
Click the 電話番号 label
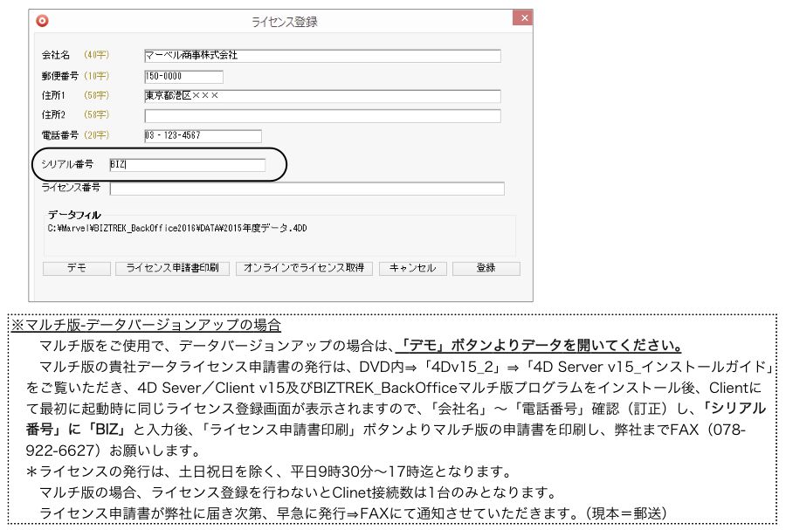click(60, 135)
